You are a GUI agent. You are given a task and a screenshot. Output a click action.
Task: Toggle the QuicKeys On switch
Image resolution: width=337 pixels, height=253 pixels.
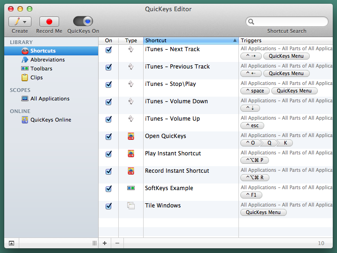click(x=83, y=21)
